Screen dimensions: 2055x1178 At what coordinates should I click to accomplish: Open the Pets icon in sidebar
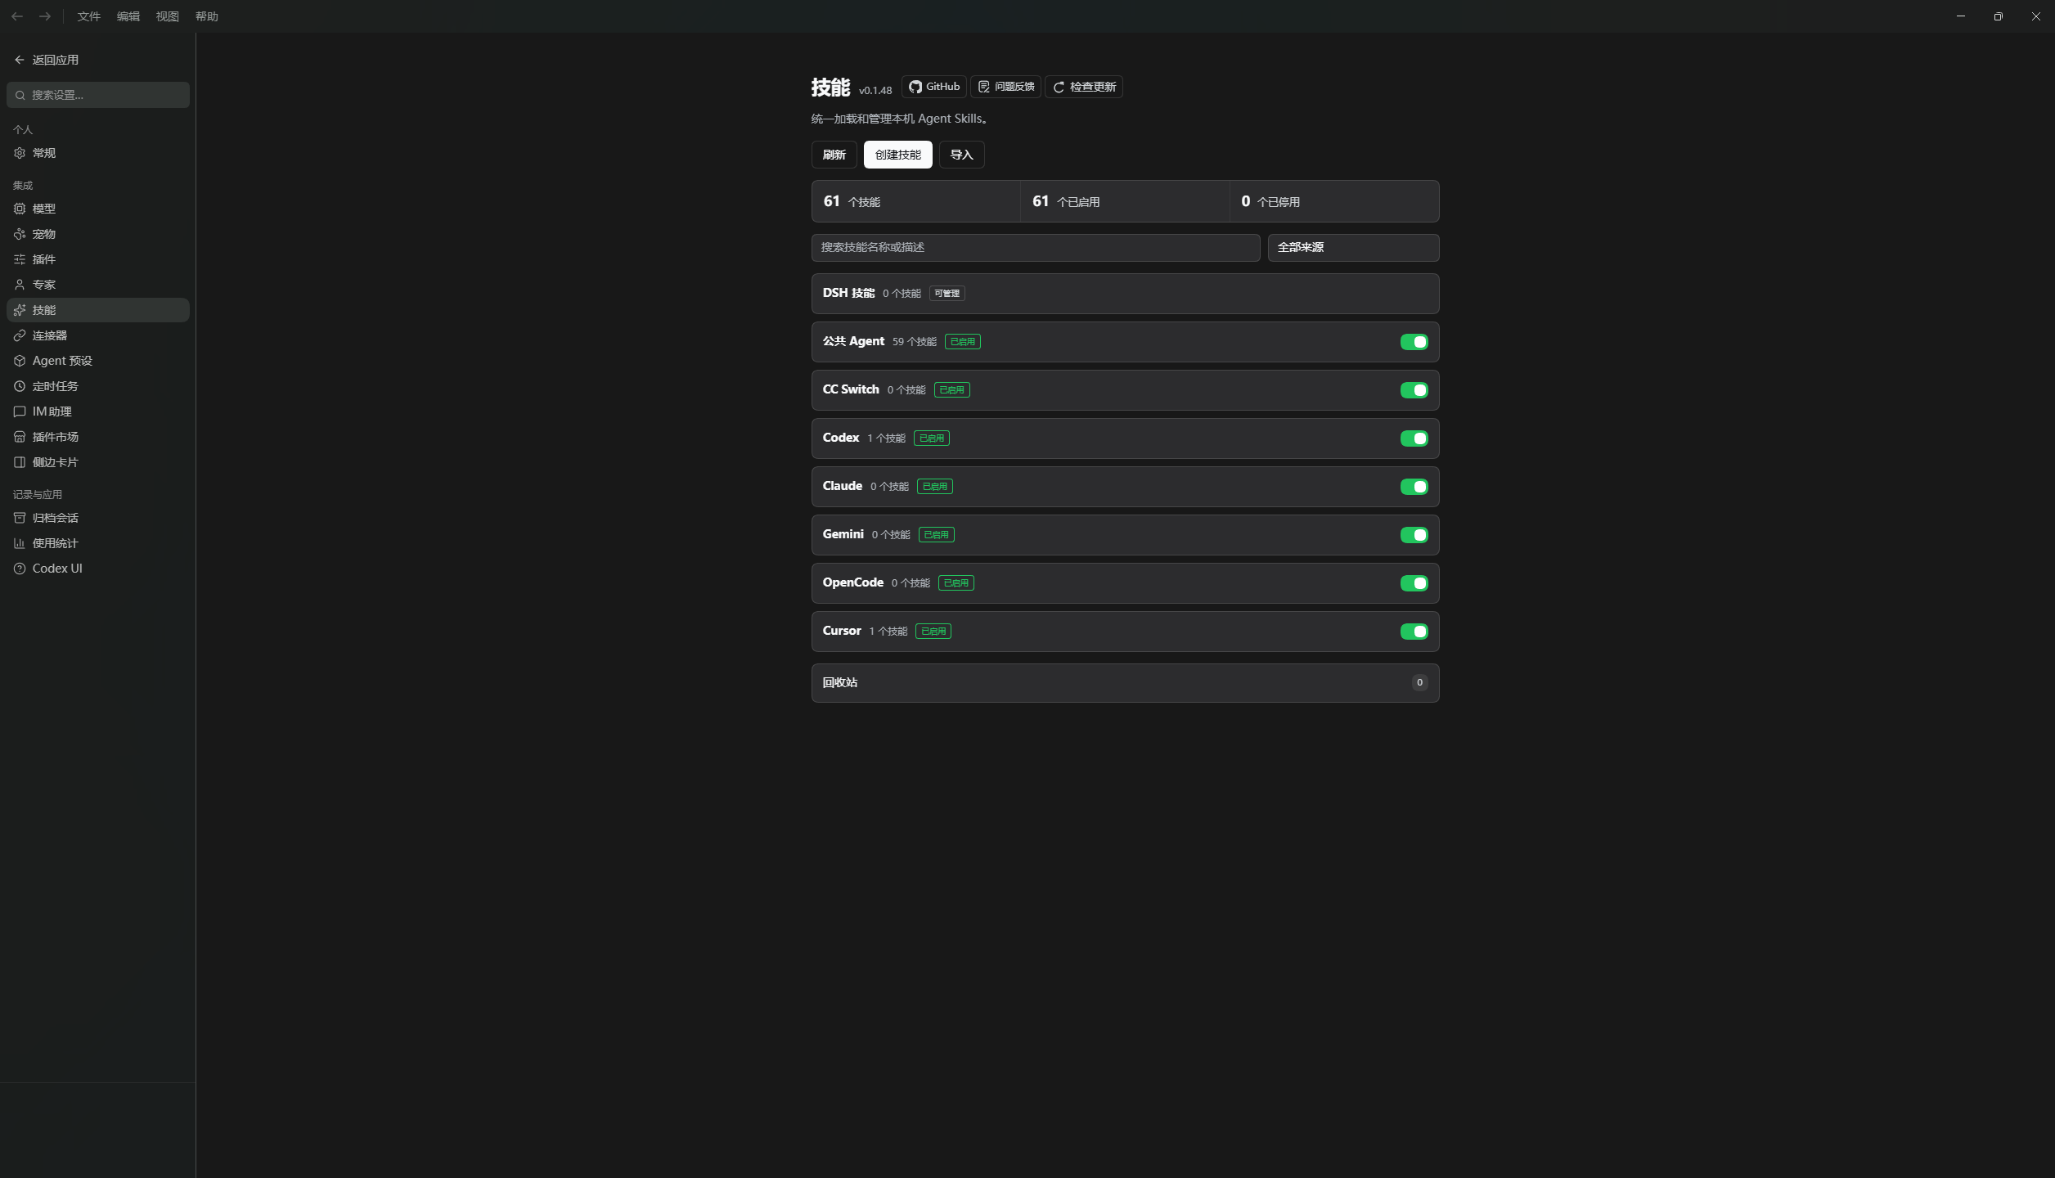(20, 234)
